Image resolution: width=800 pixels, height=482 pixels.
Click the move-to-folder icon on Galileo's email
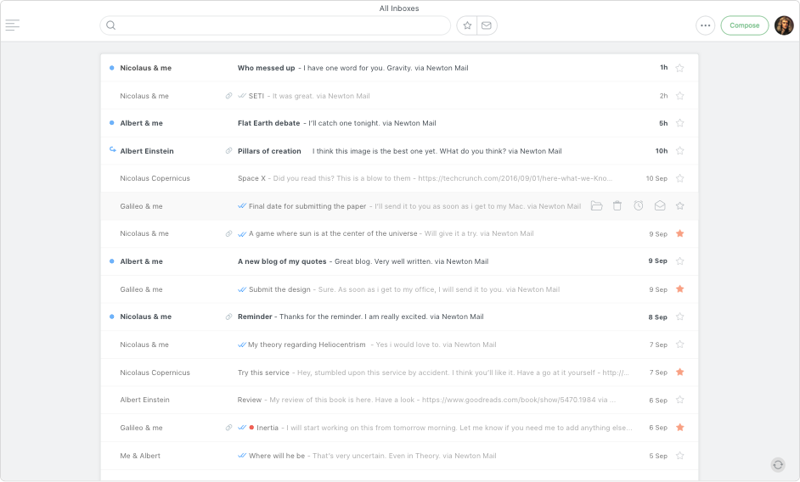[x=596, y=206]
